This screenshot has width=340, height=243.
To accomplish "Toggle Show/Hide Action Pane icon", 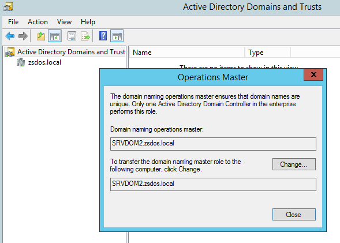I will (117, 36).
